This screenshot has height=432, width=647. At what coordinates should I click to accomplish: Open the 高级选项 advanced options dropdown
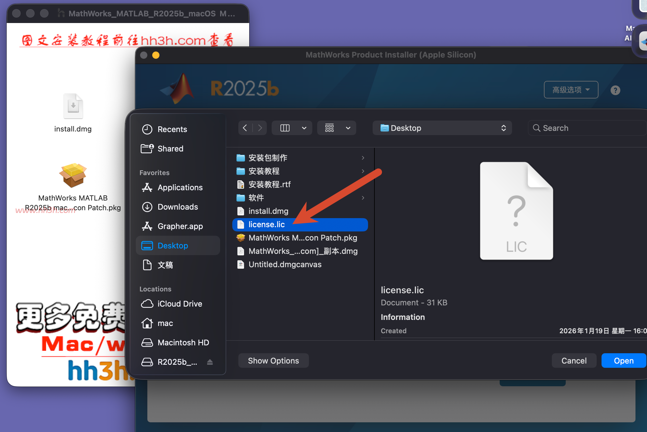[x=571, y=90]
